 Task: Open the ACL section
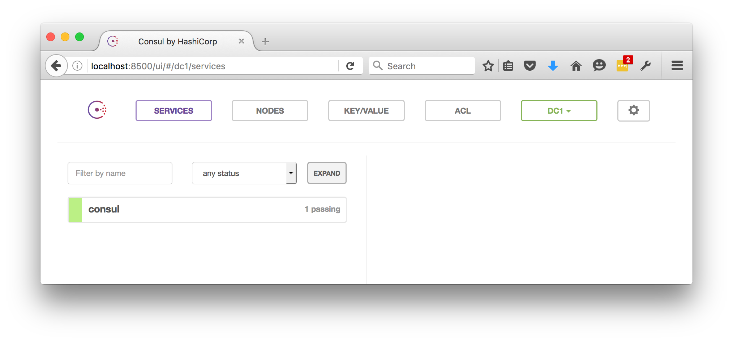463,111
